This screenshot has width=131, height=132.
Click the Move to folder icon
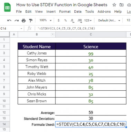click(121, 5)
